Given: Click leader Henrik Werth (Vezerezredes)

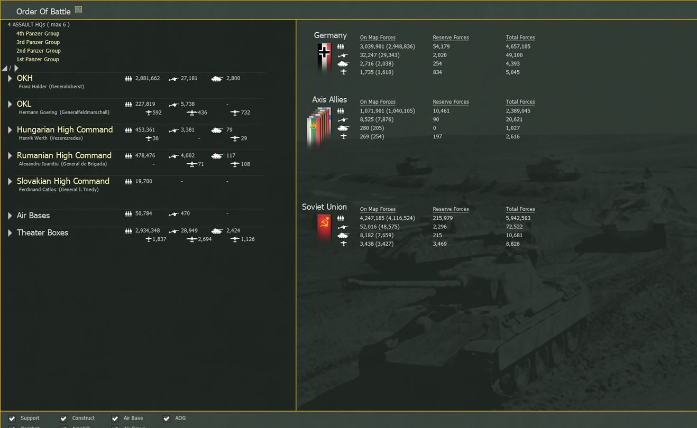Looking at the screenshot, I should (51, 138).
